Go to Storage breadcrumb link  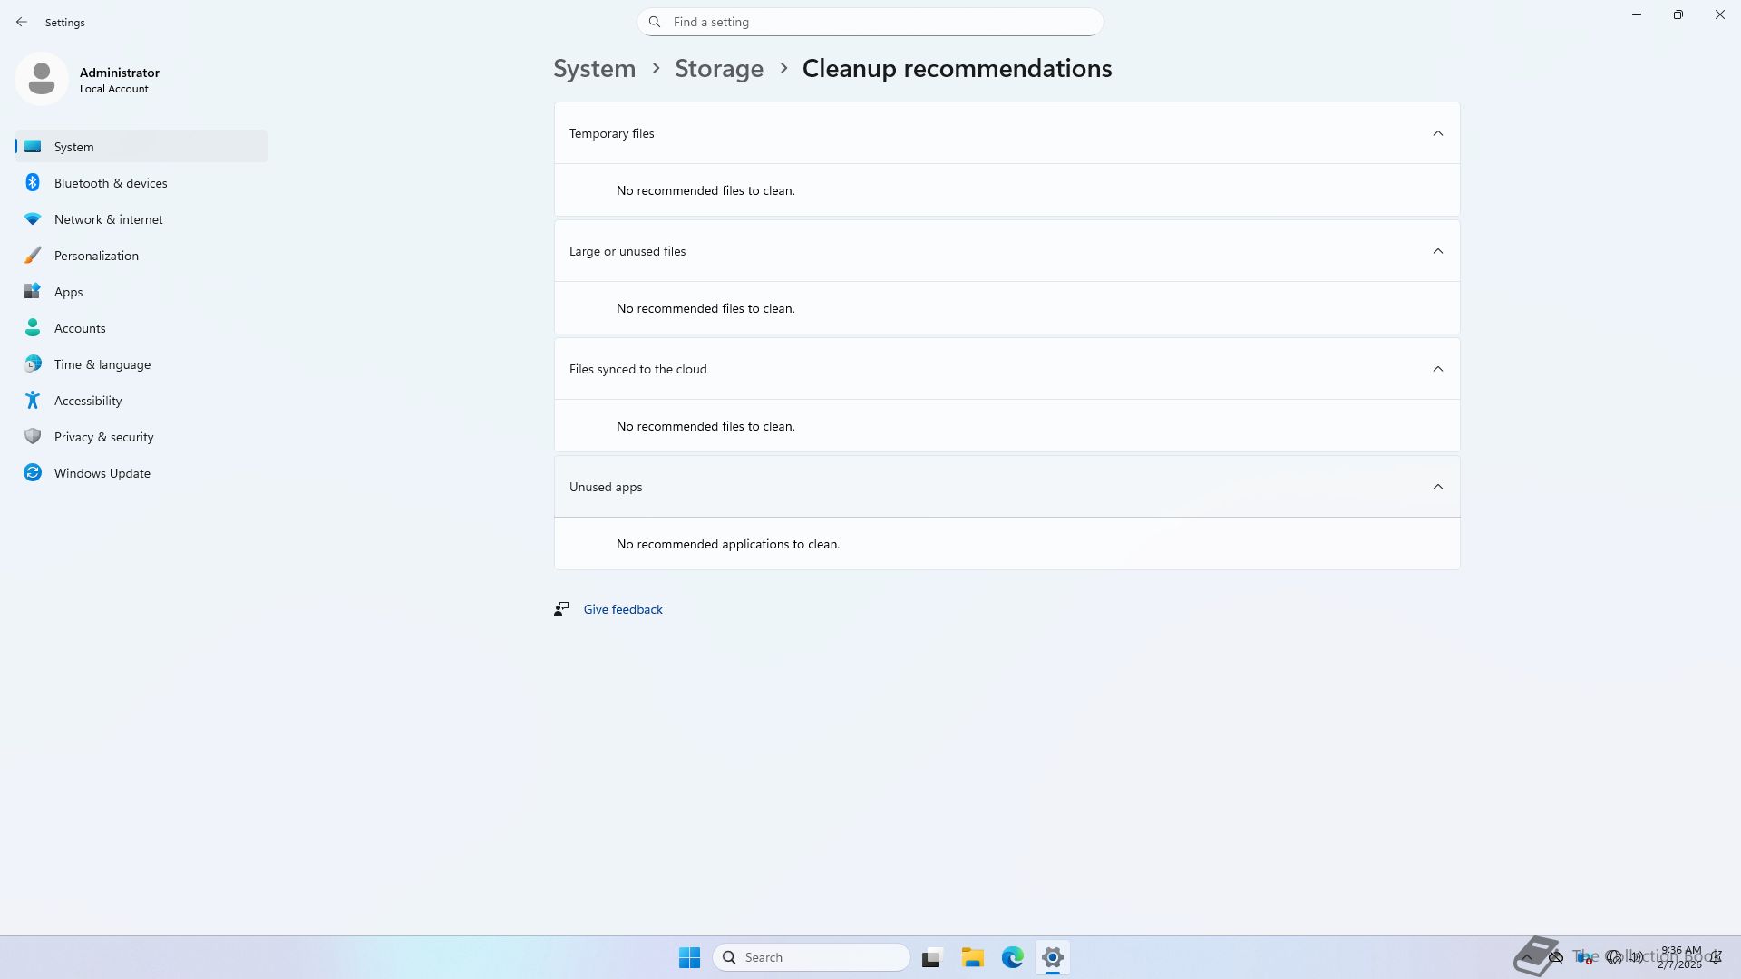(718, 69)
